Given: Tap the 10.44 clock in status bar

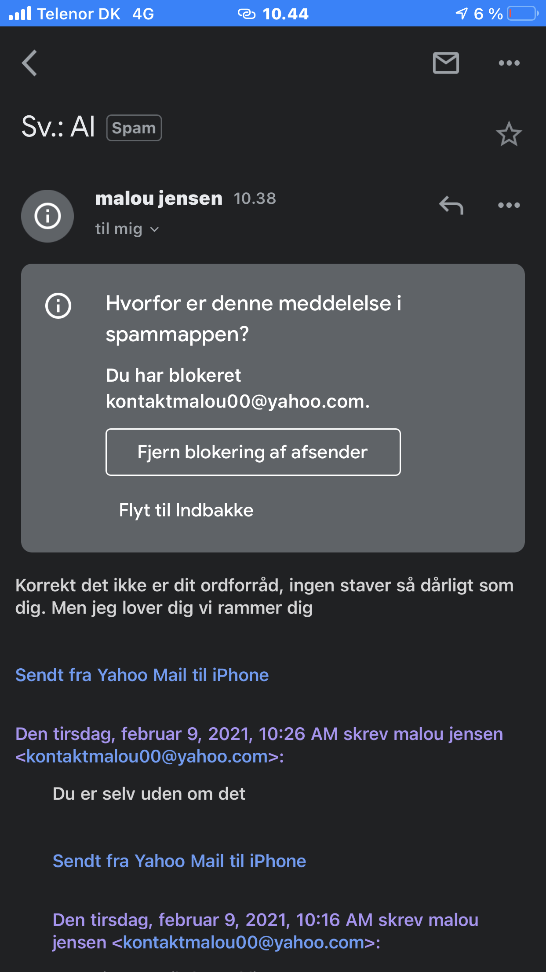Looking at the screenshot, I should [x=285, y=14].
